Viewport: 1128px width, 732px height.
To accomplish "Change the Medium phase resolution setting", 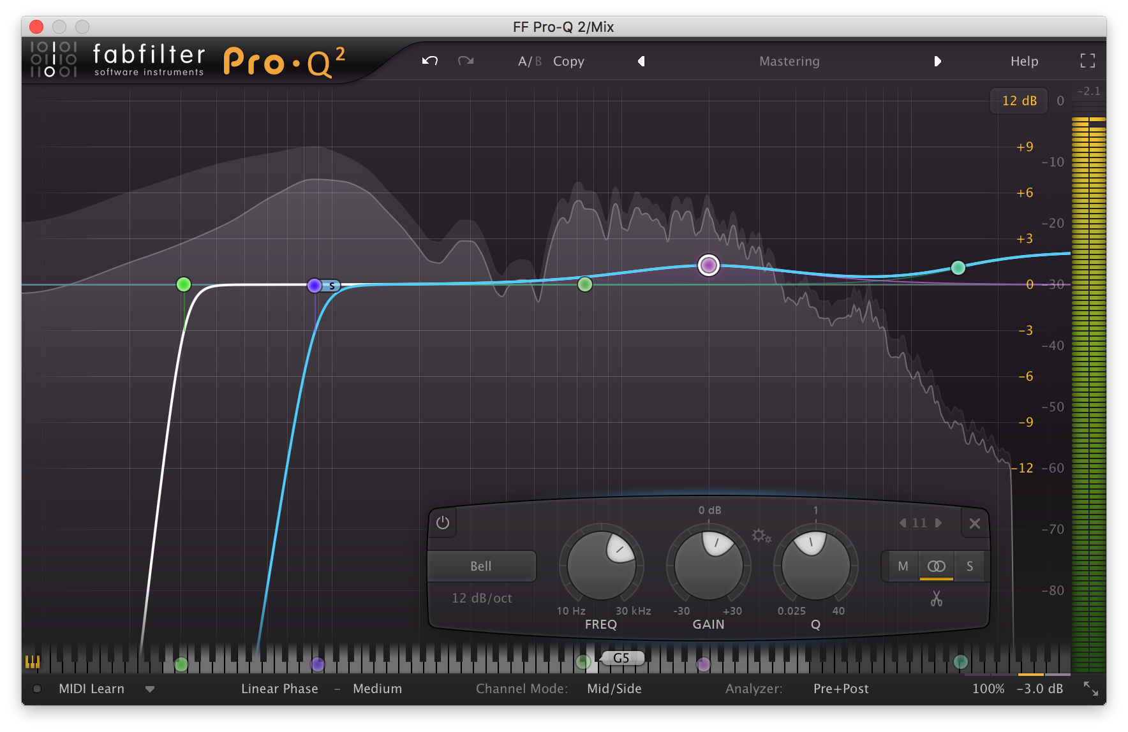I will [377, 689].
